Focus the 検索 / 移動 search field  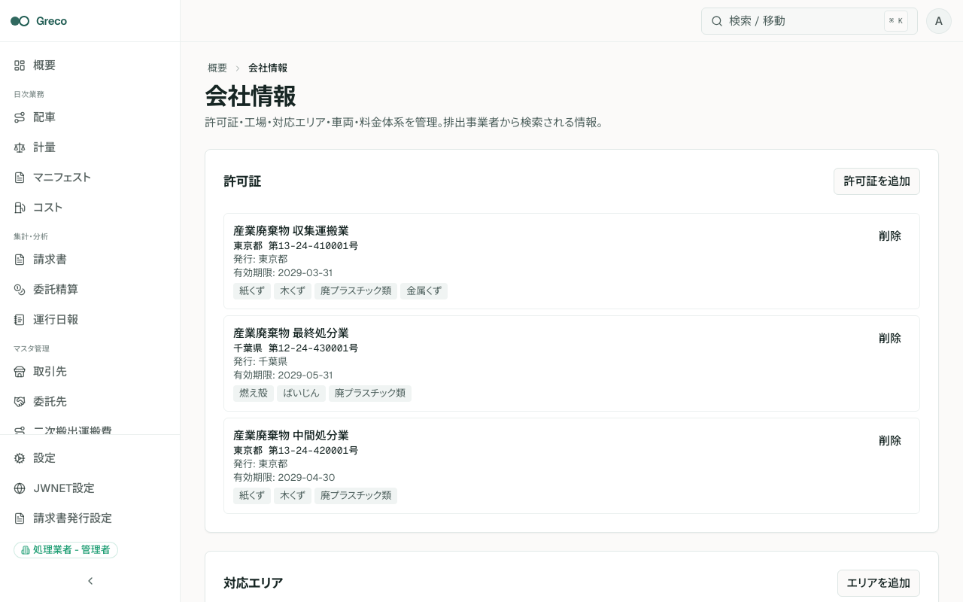click(810, 21)
